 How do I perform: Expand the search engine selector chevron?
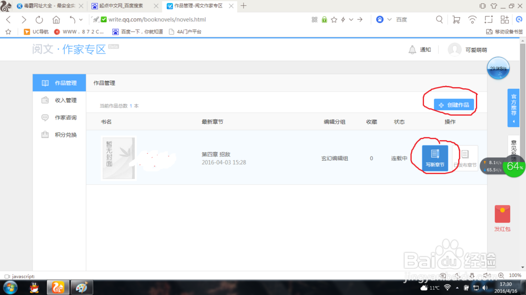click(x=389, y=19)
